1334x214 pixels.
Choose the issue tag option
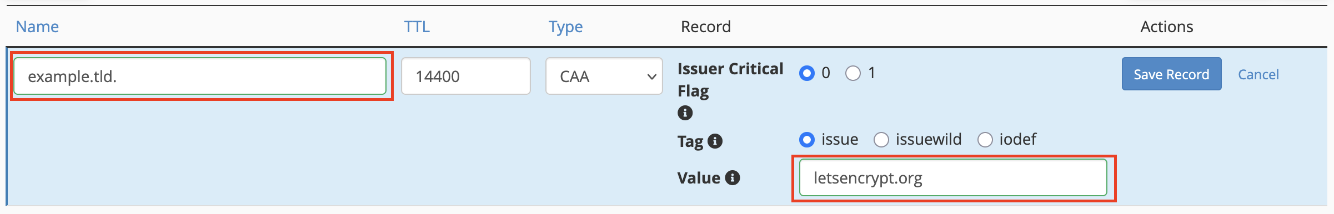pyautogui.click(x=806, y=139)
